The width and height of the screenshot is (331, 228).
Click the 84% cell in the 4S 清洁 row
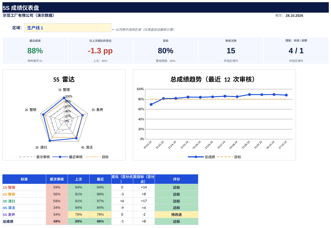click(100, 208)
